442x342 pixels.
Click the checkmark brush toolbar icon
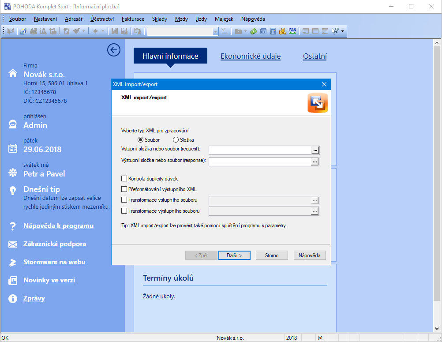(x=76, y=31)
